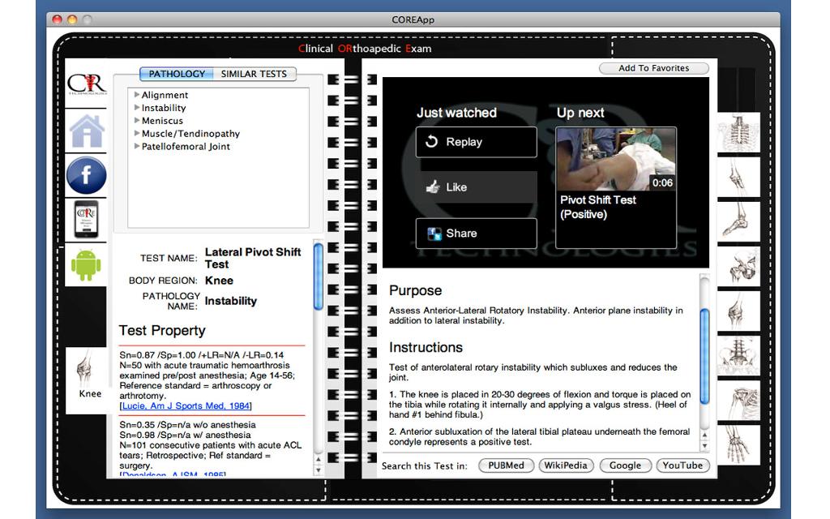Expand the Alignment pathology tree item
Image resolution: width=830 pixels, height=519 pixels.
pyautogui.click(x=137, y=95)
